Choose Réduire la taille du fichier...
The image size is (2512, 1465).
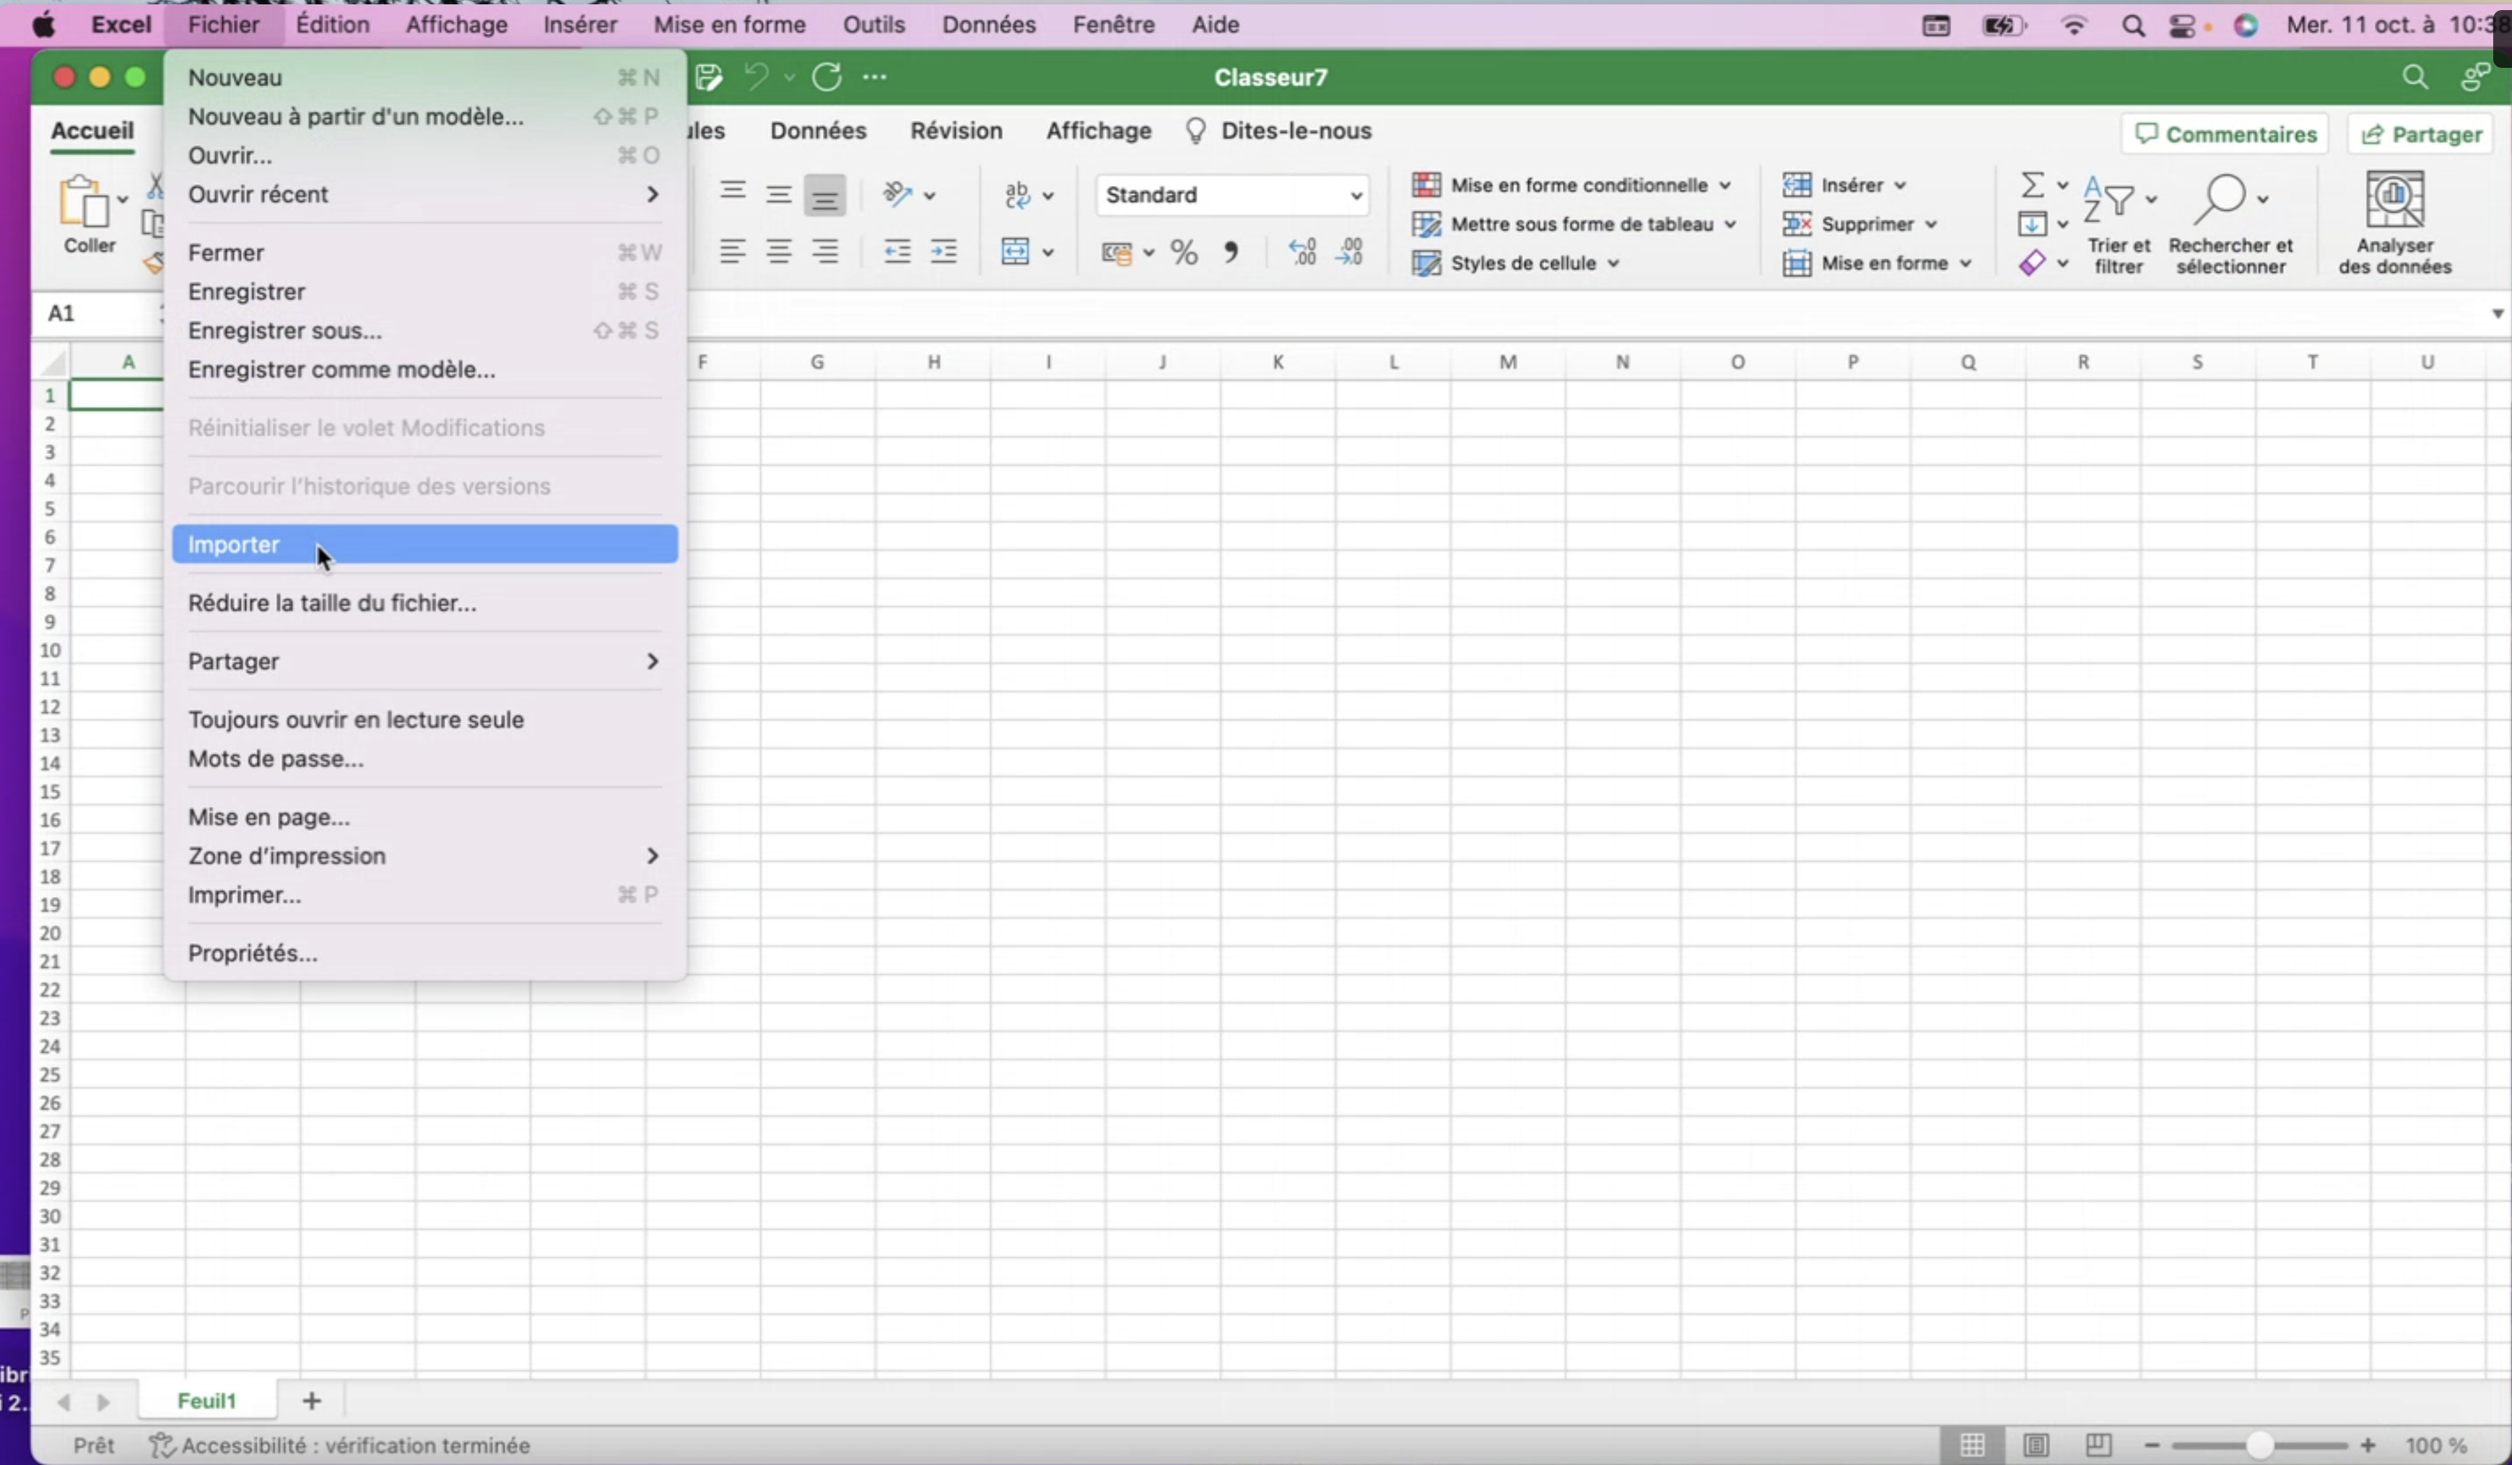[x=424, y=604]
